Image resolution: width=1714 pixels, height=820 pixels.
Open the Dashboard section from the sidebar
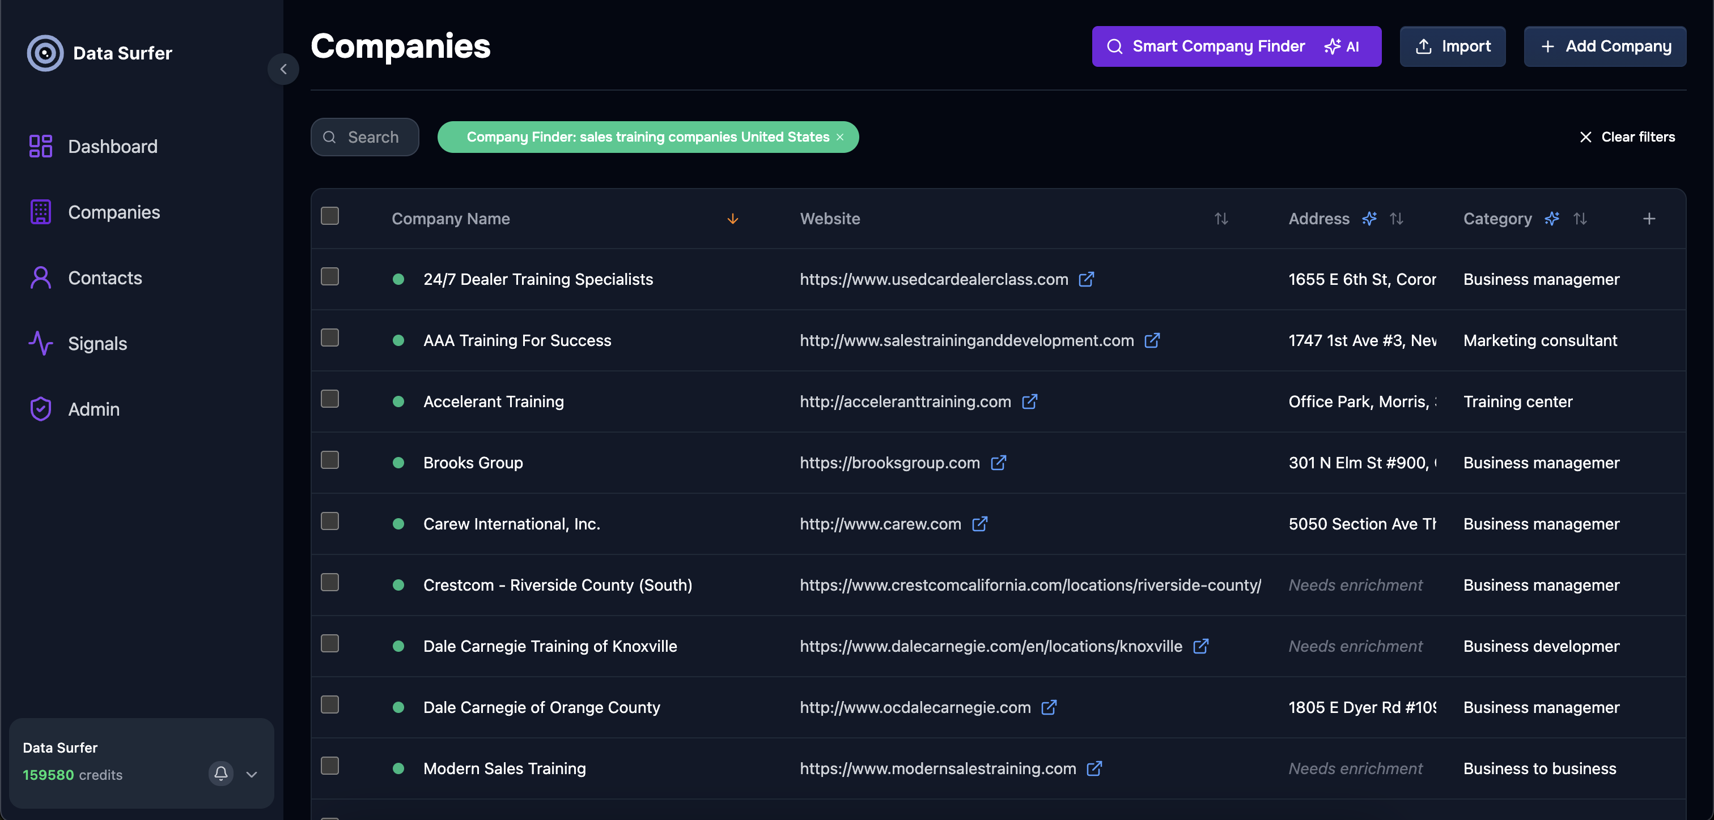point(112,146)
